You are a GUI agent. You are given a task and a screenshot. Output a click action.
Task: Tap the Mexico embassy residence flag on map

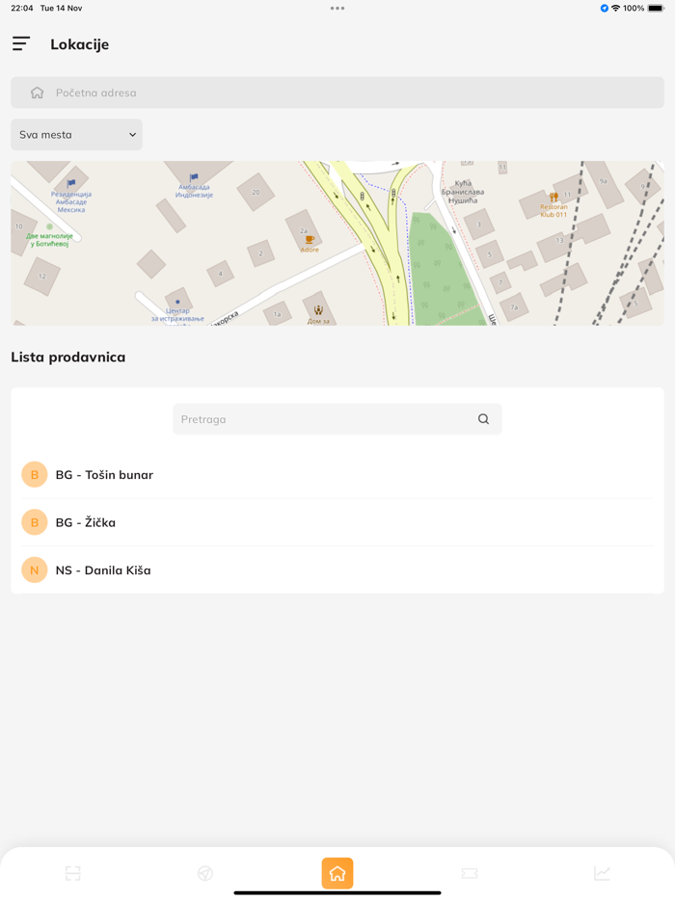tap(71, 184)
